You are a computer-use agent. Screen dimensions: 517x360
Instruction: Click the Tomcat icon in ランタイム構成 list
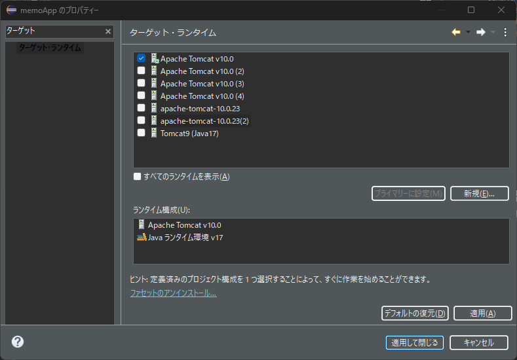coord(142,225)
